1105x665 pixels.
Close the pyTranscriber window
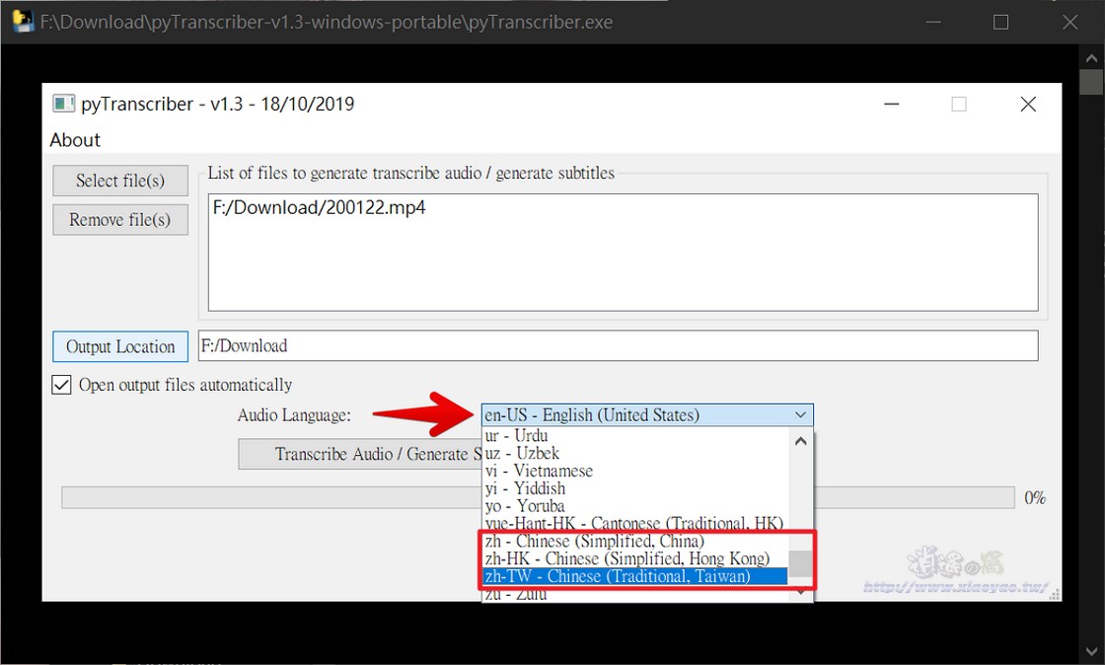(1028, 105)
